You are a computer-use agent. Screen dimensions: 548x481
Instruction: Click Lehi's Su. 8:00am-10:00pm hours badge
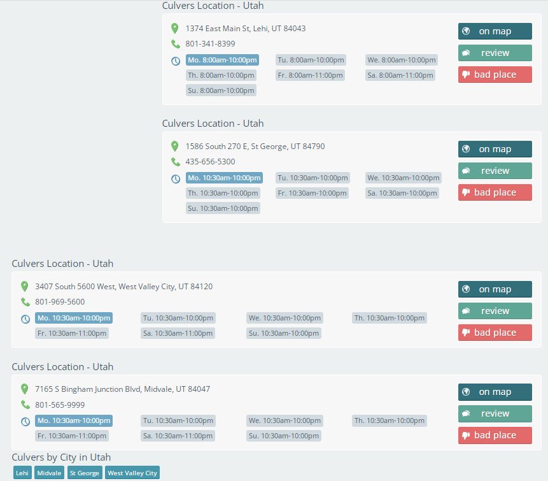click(221, 90)
